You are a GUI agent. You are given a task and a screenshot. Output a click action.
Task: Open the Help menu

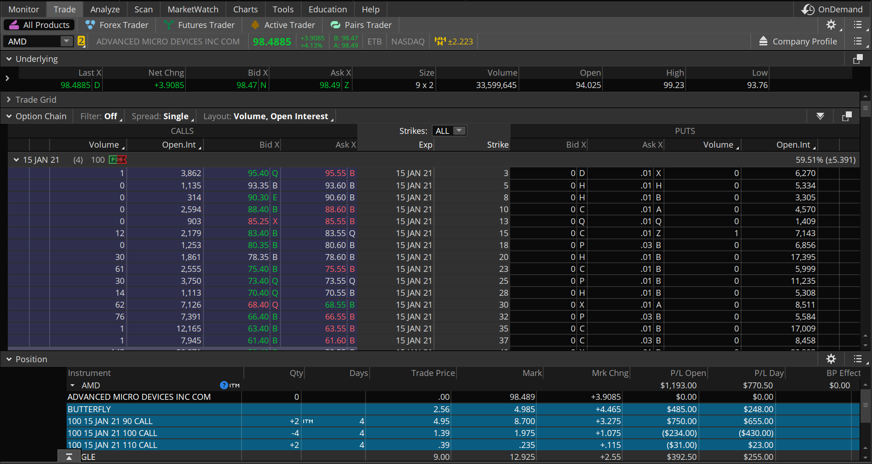pyautogui.click(x=371, y=9)
